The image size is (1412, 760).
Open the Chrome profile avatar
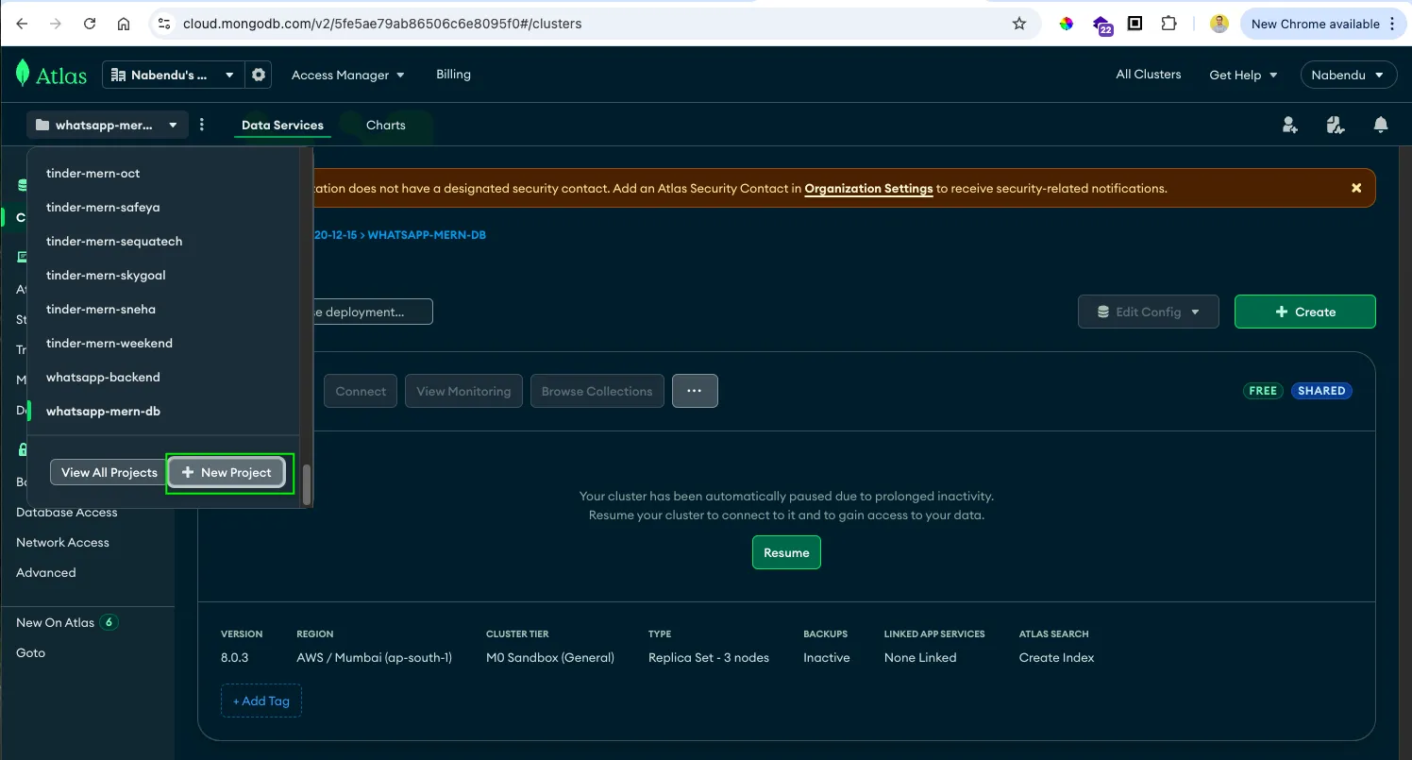(x=1219, y=24)
